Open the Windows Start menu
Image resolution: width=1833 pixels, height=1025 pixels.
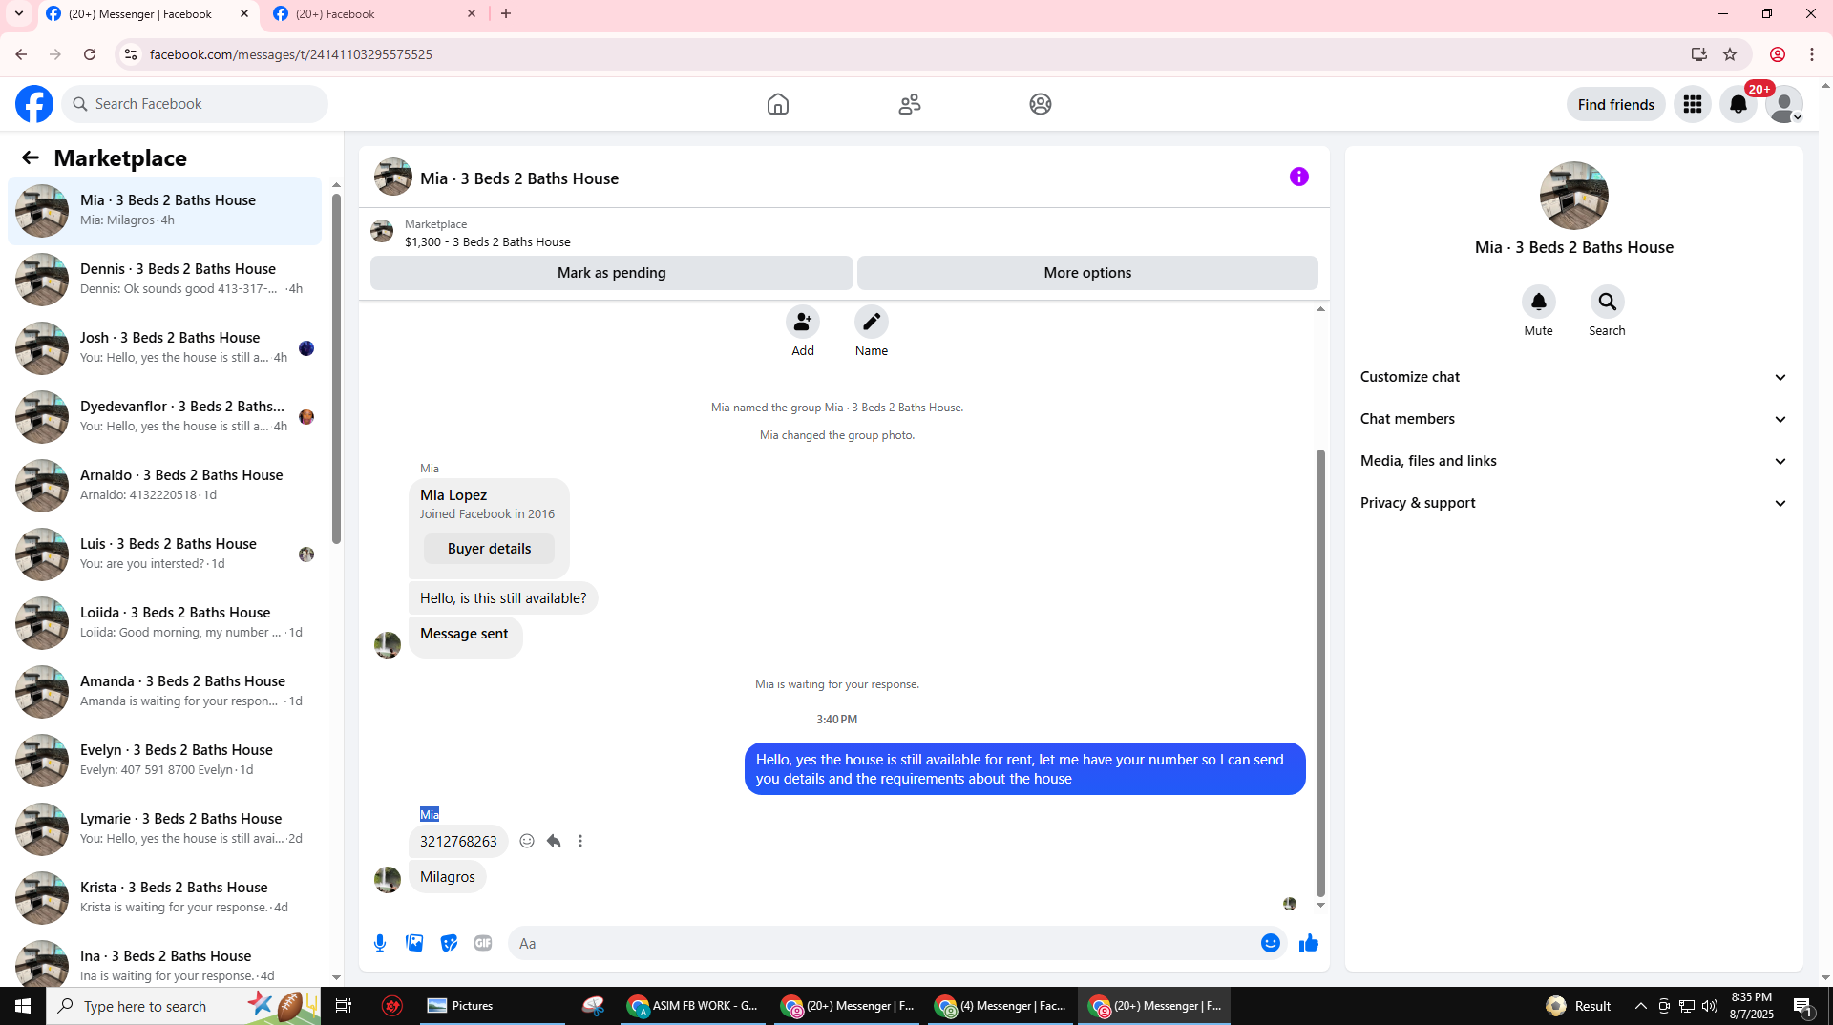(23, 1006)
